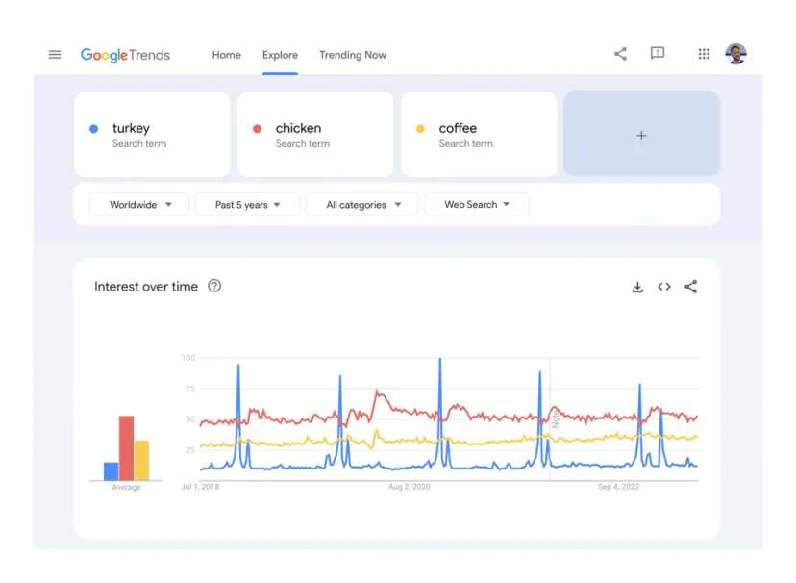Click the yellow coffee color dot

click(420, 129)
